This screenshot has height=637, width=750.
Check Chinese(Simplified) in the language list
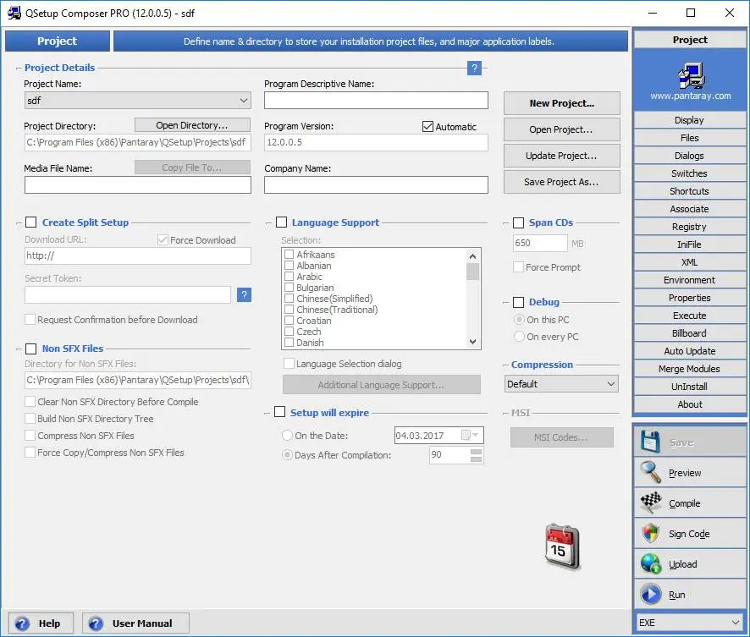coord(289,298)
